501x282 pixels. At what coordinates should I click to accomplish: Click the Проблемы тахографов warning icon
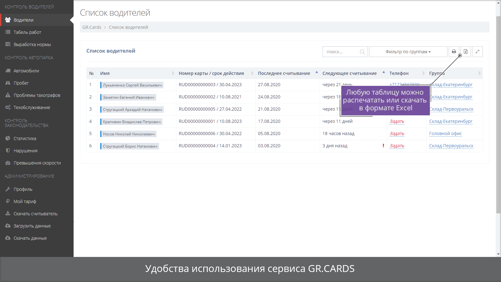point(8,95)
